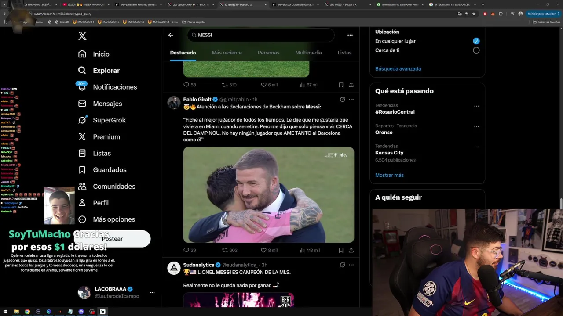Like Pablo Giralt post with 8 mil likes
This screenshot has width=563, height=316.
point(269,250)
